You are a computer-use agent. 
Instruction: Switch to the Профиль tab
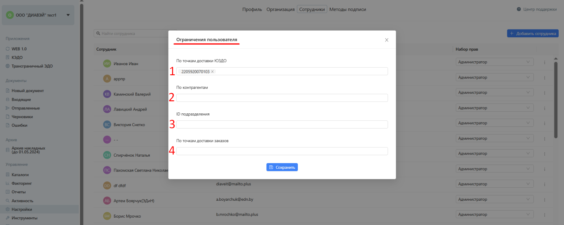[x=252, y=10]
